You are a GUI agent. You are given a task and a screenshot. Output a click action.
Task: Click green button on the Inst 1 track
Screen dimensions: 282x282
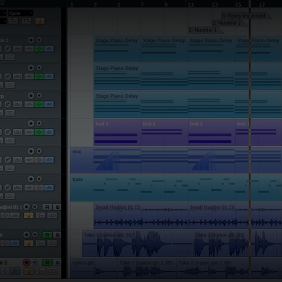(x=39, y=132)
